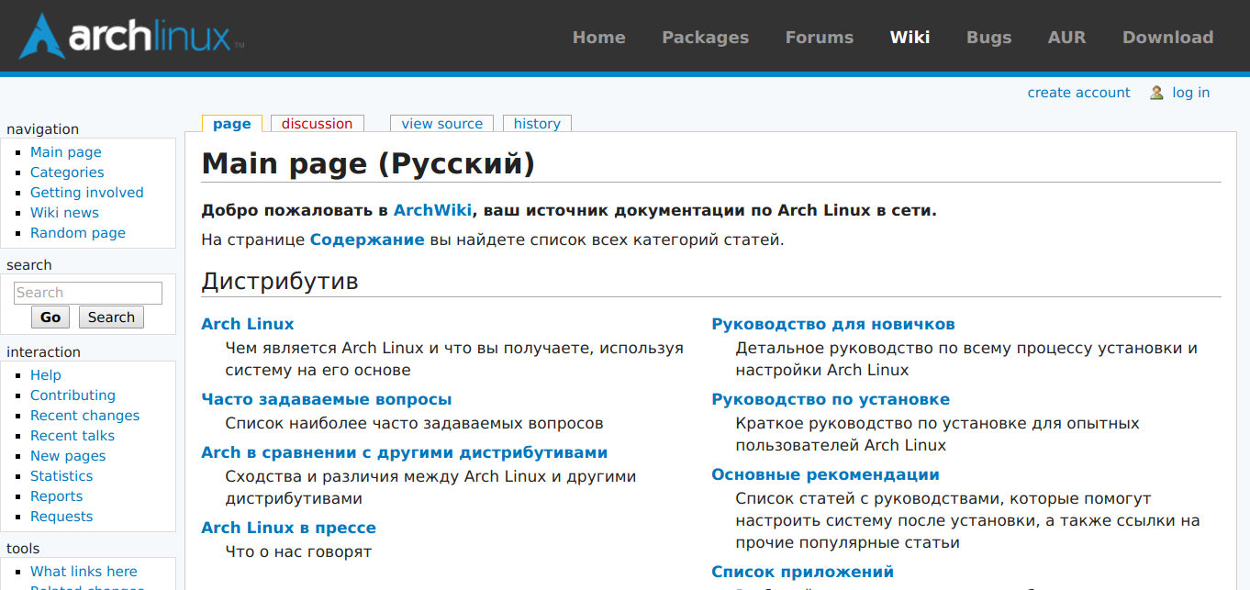
Task: Click the Search button
Action: click(111, 317)
